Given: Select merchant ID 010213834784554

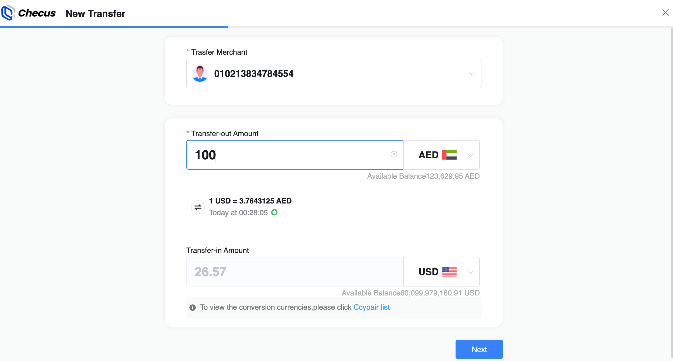Looking at the screenshot, I should (x=254, y=74).
